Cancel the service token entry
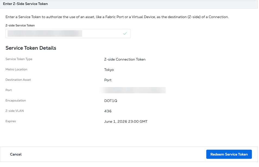 (16, 154)
